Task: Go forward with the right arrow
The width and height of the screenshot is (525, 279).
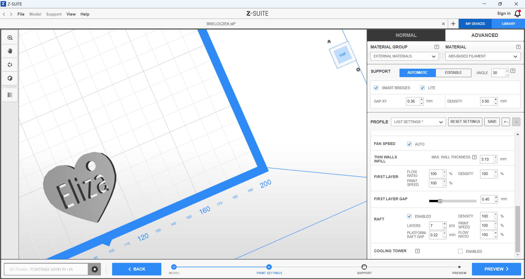Action: pos(11,14)
